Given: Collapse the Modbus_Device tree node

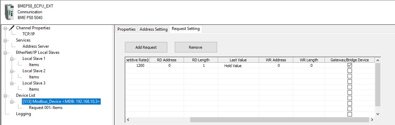Looking at the screenshot, I should [12, 102].
